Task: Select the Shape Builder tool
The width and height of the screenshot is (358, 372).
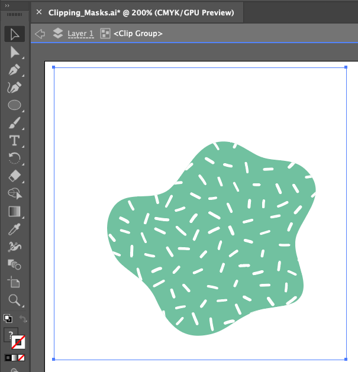Action: point(14,193)
